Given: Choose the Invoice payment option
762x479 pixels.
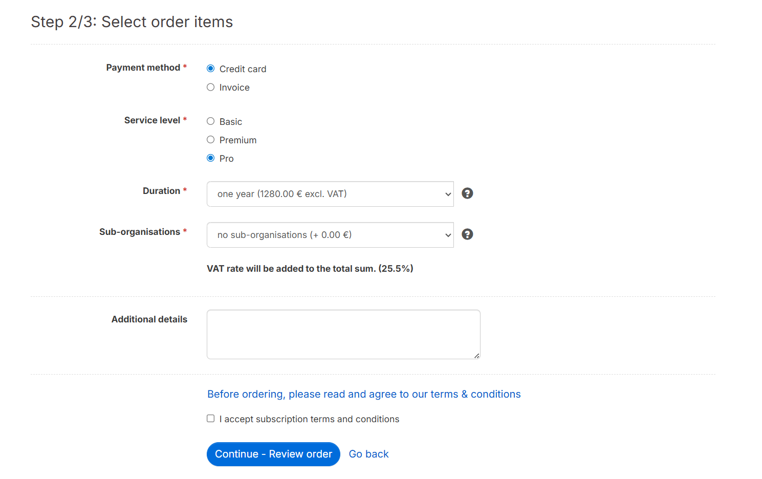Looking at the screenshot, I should point(211,88).
